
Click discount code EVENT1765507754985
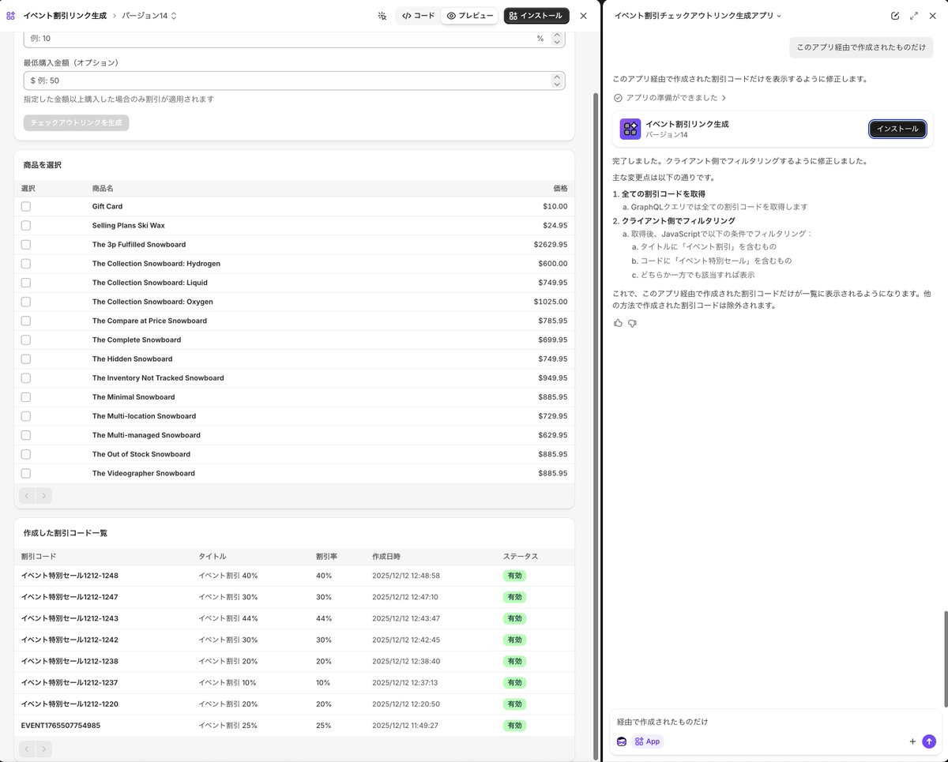coord(61,725)
